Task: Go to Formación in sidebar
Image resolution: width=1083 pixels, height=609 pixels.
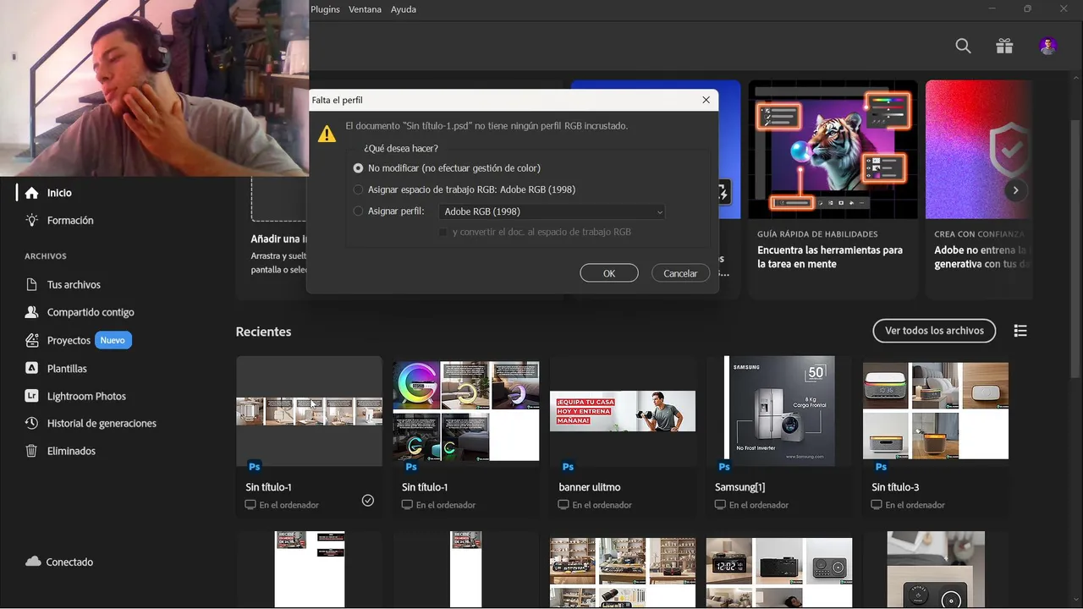Action: click(70, 220)
